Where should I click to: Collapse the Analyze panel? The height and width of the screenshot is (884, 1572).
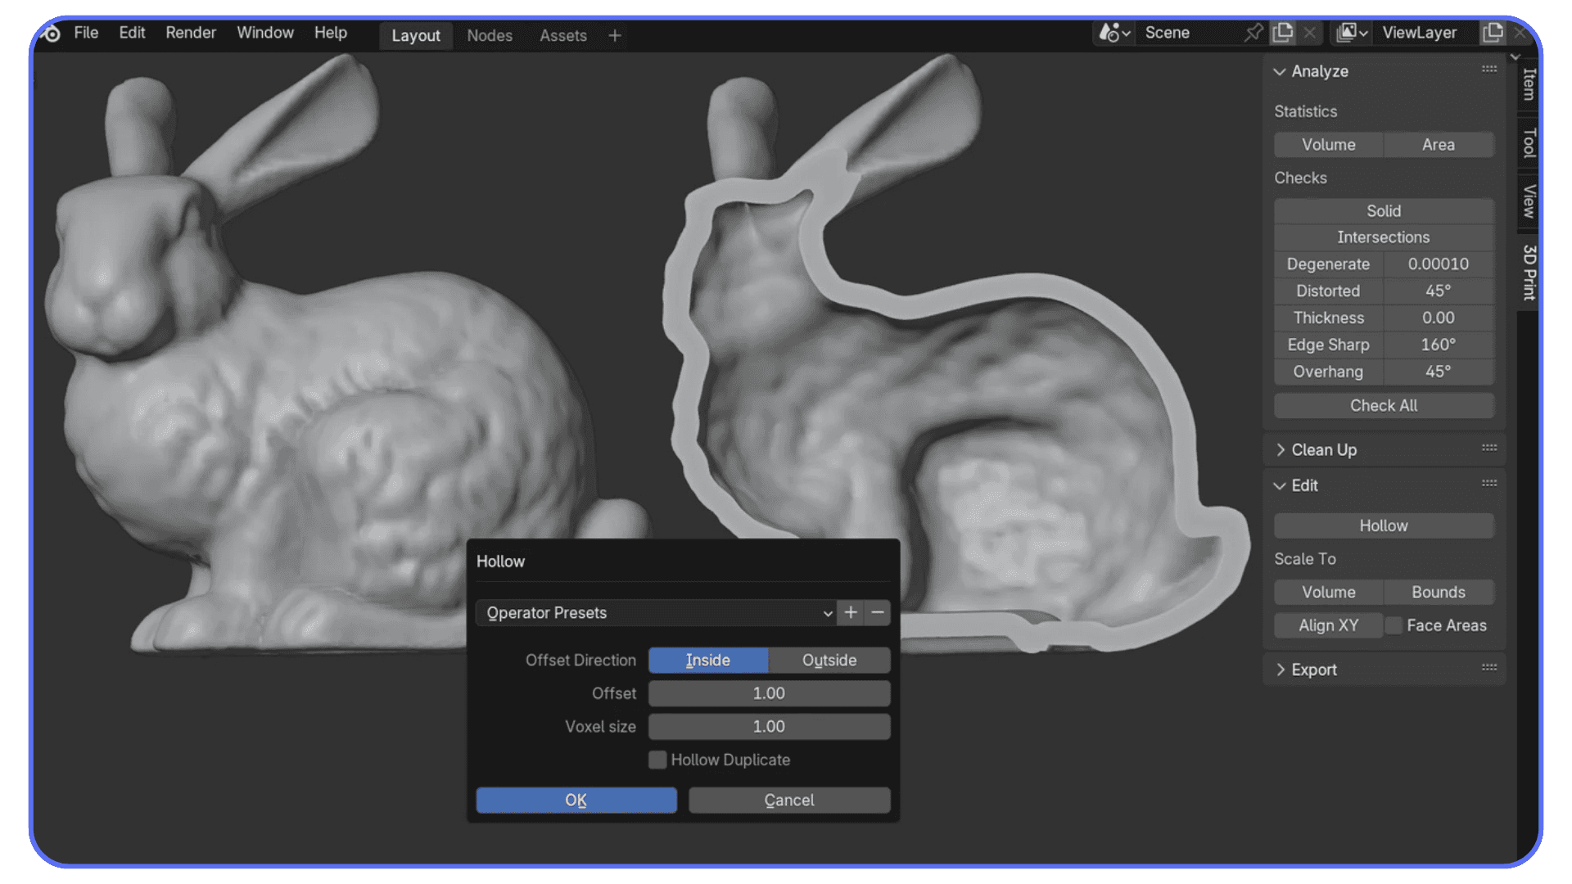[x=1280, y=72]
